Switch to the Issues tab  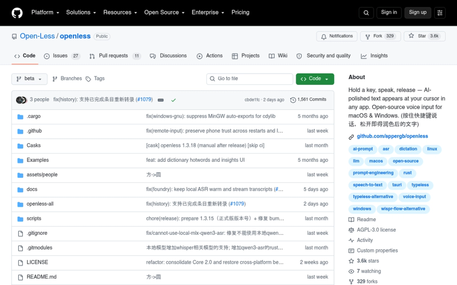pos(62,56)
